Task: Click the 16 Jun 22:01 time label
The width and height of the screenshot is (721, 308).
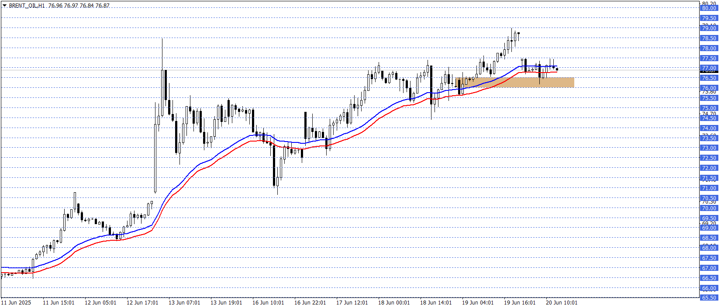Action: point(310,303)
